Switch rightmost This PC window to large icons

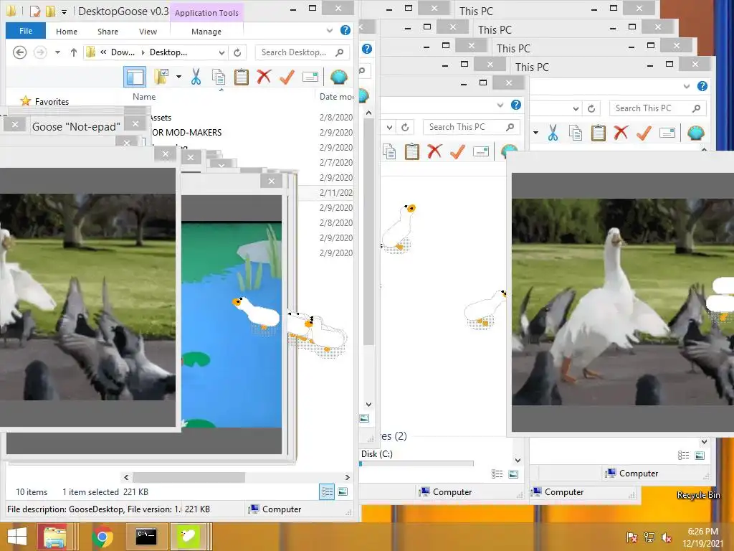pyautogui.click(x=700, y=456)
